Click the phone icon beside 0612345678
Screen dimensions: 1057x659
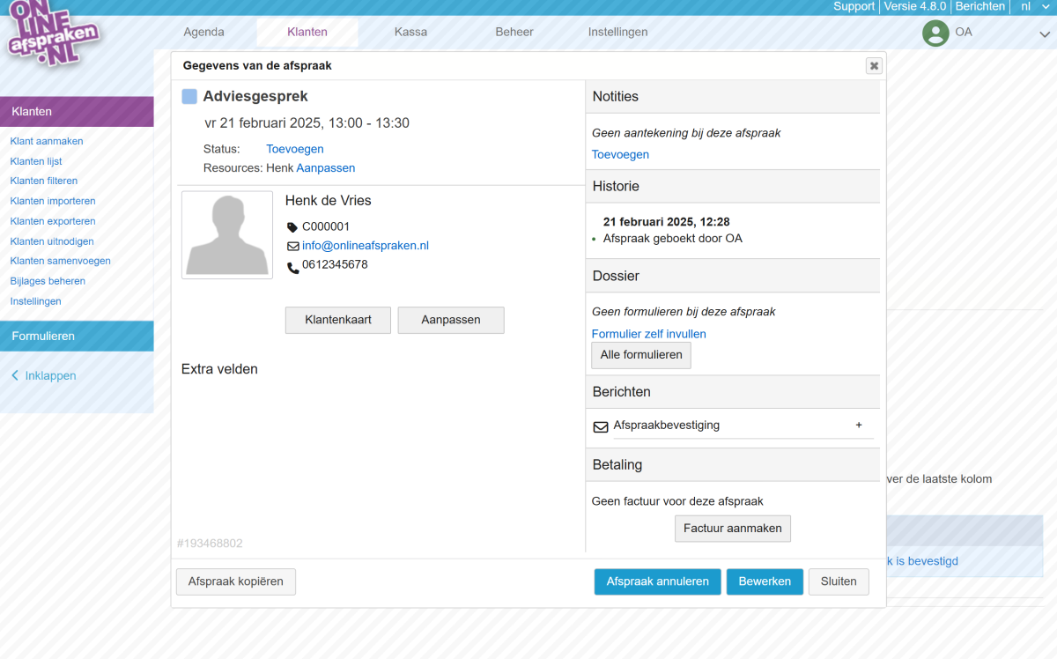[292, 266]
